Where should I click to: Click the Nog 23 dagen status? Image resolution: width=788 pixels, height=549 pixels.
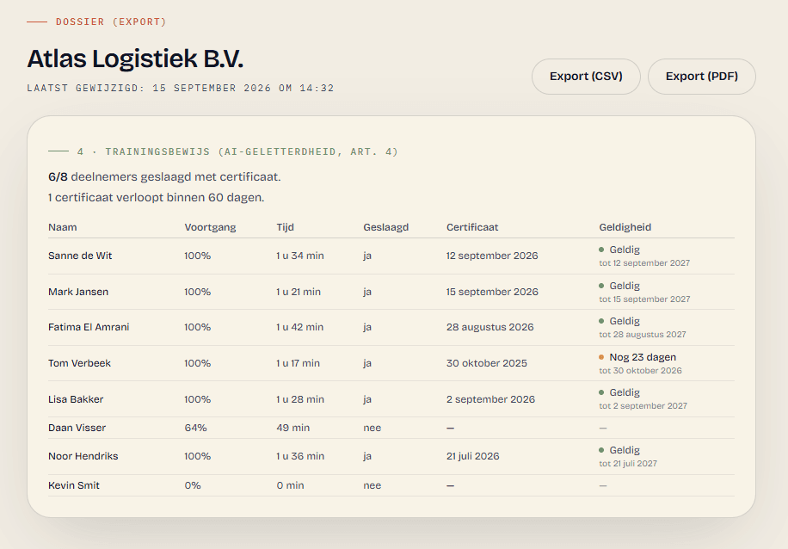pos(637,357)
